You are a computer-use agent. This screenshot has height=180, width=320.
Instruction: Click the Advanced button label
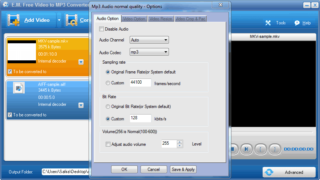coord(294,172)
